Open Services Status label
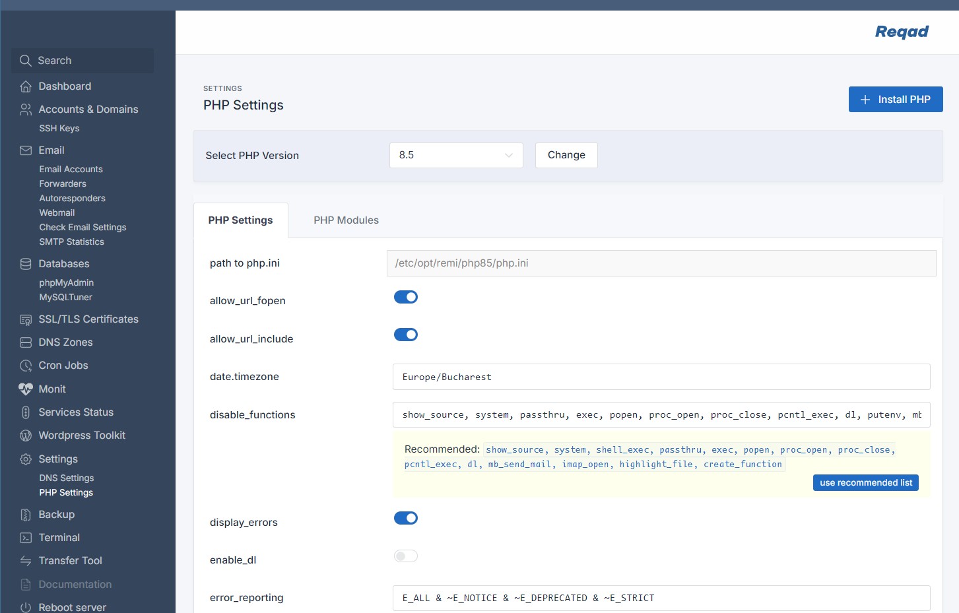 point(76,412)
